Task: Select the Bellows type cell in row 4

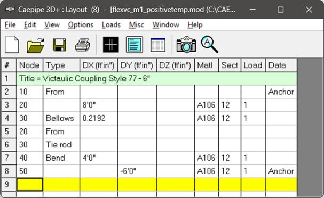Action: (x=61, y=118)
